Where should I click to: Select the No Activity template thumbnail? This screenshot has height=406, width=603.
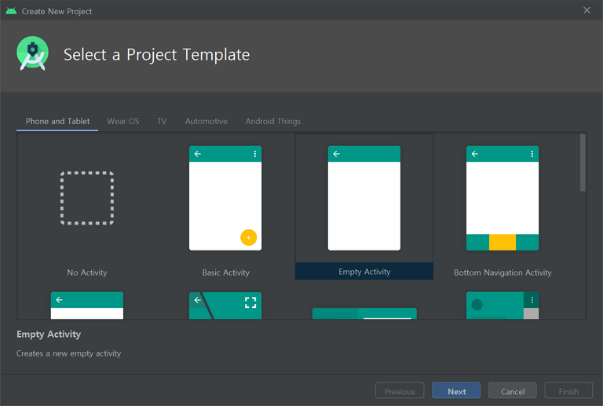point(87,199)
